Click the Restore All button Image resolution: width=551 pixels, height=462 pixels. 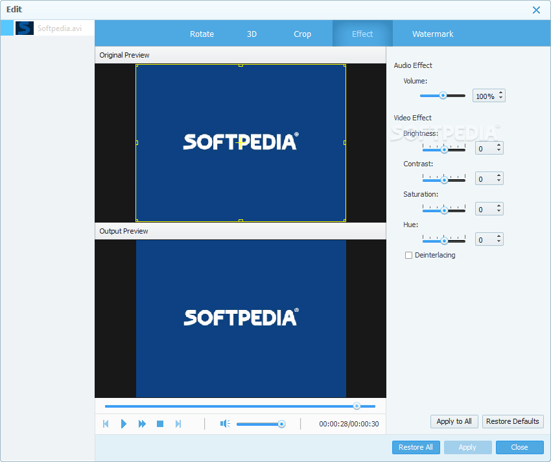(x=416, y=447)
